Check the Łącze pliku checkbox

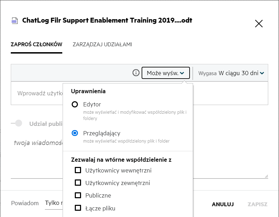pos(78,208)
